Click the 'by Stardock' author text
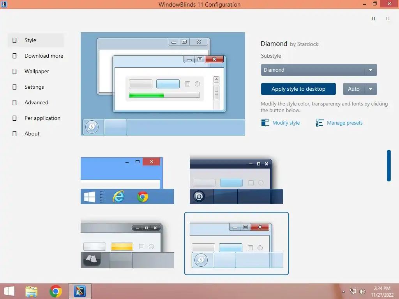The image size is (399, 299). tap(304, 44)
